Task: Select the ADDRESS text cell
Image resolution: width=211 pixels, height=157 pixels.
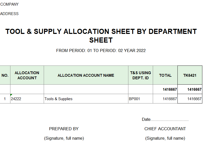Action: coord(9,14)
